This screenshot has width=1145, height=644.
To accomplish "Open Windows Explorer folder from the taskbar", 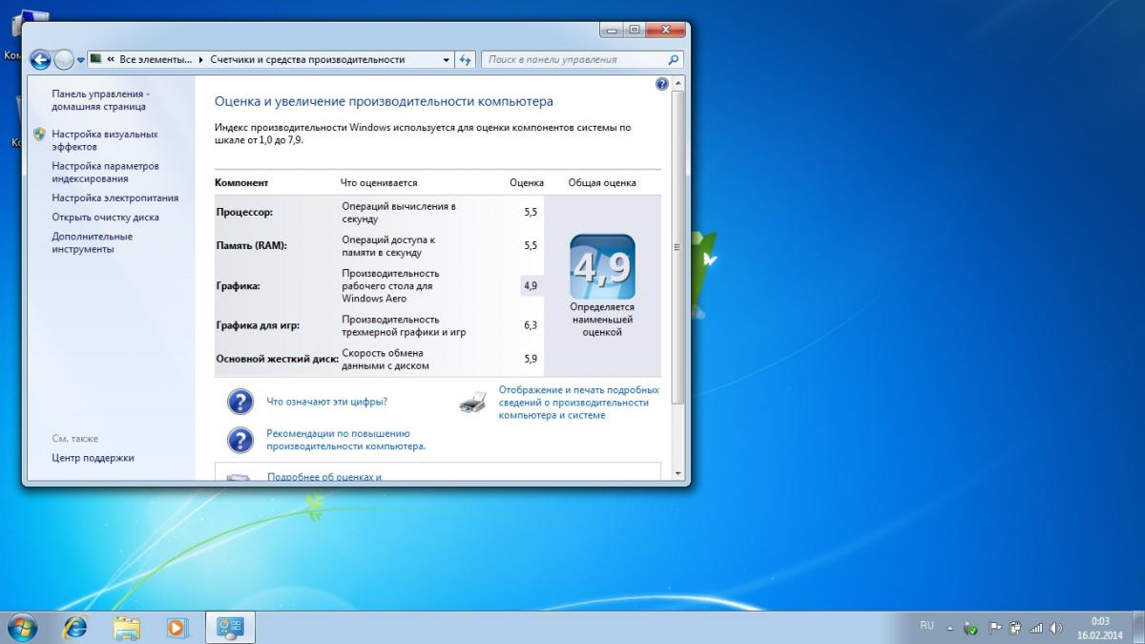I will [x=127, y=627].
